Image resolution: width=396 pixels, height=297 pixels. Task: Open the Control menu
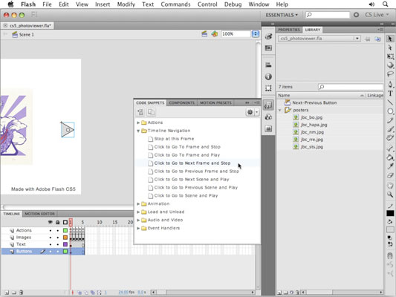pos(207,4)
